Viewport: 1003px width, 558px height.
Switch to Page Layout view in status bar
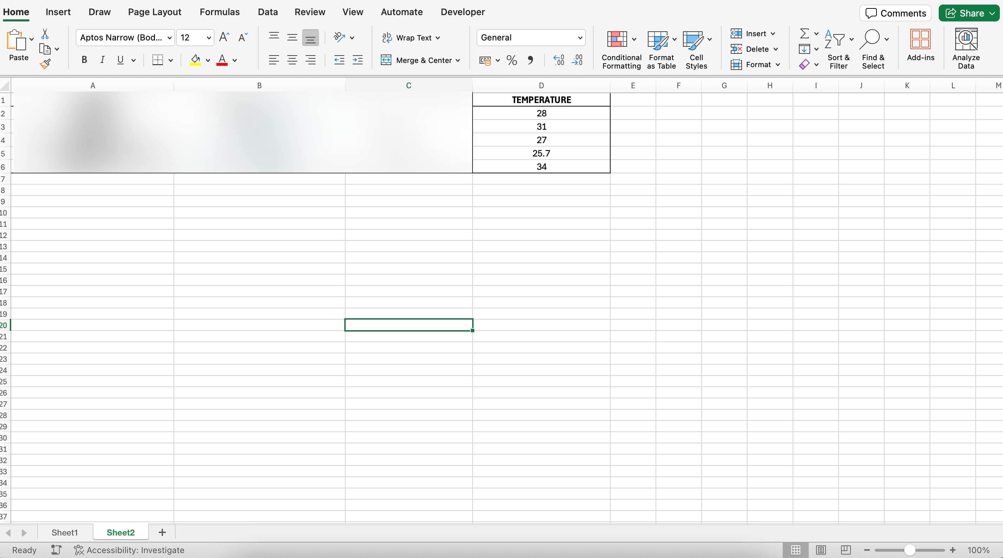[x=821, y=550]
